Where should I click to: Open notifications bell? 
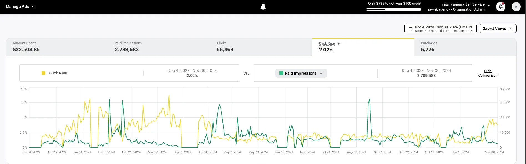coord(501,6)
